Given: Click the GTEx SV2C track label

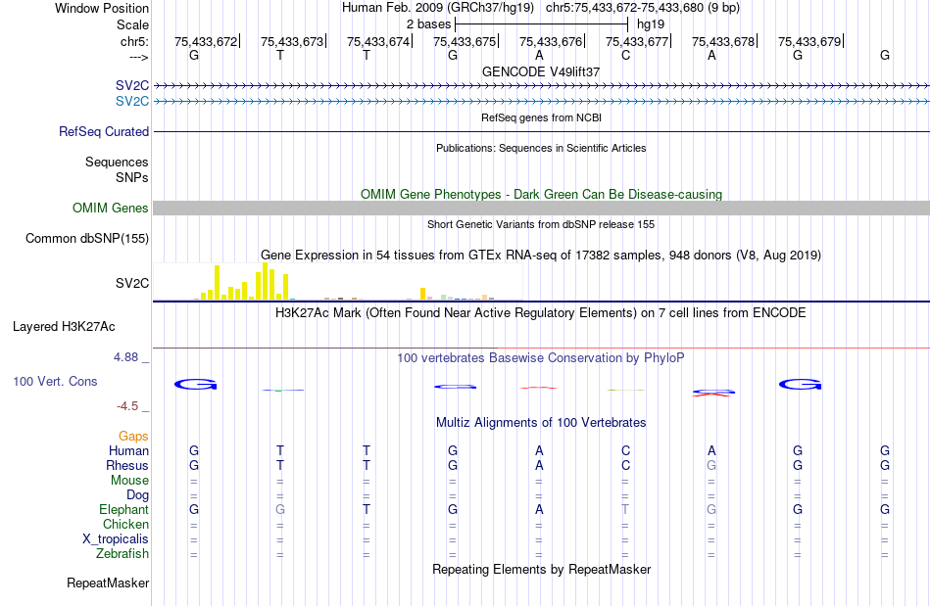Looking at the screenshot, I should tap(132, 284).
